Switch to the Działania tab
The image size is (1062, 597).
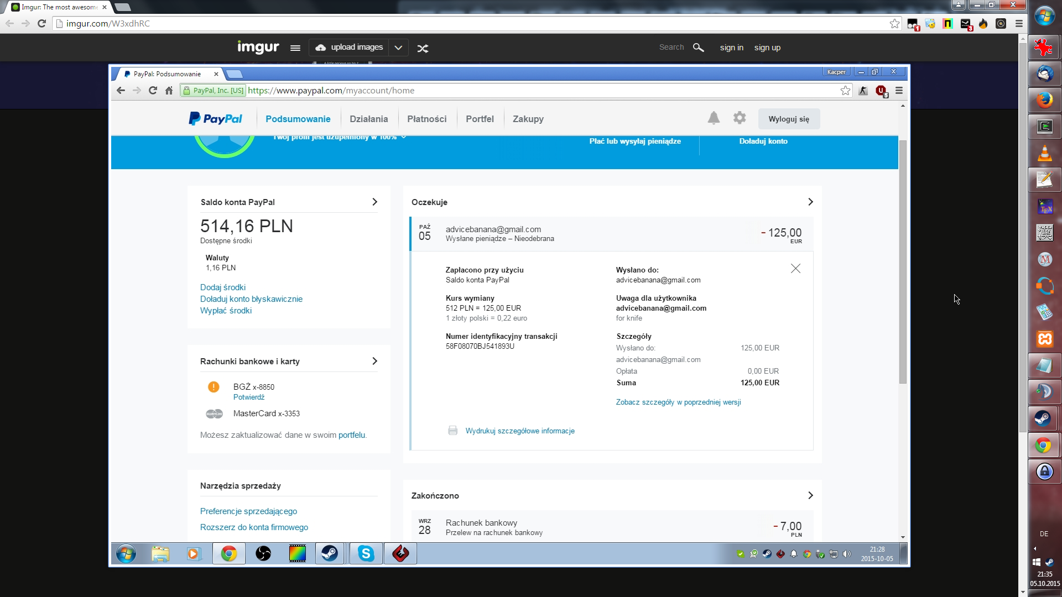click(368, 119)
